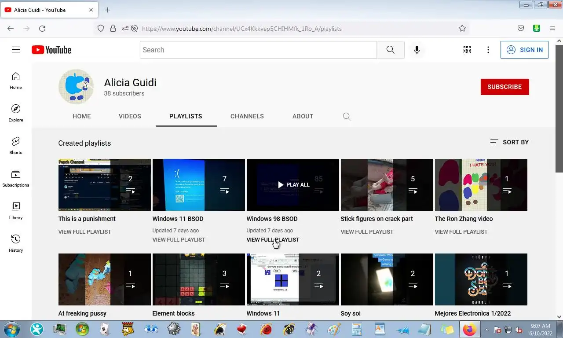Click the taskbar clock showing 9:07 AM
Viewport: 563px width, 338px height.
pos(541,330)
